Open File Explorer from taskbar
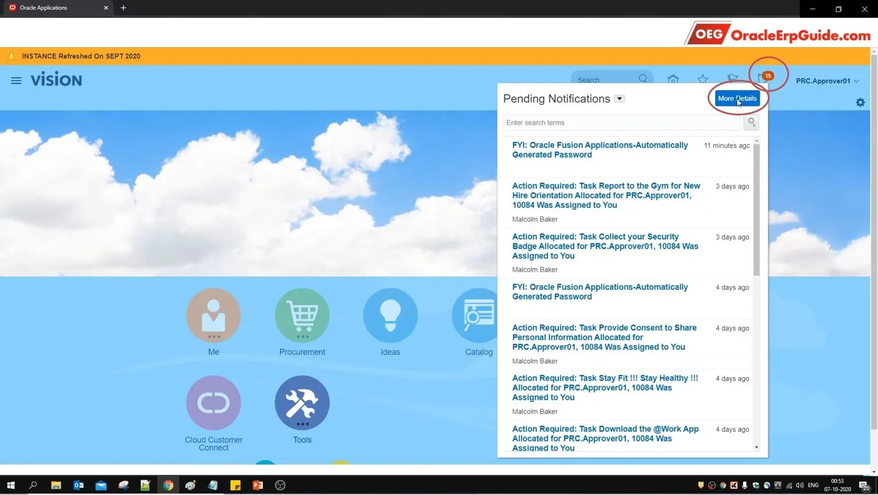Screen dimensions: 878x495 point(56,486)
